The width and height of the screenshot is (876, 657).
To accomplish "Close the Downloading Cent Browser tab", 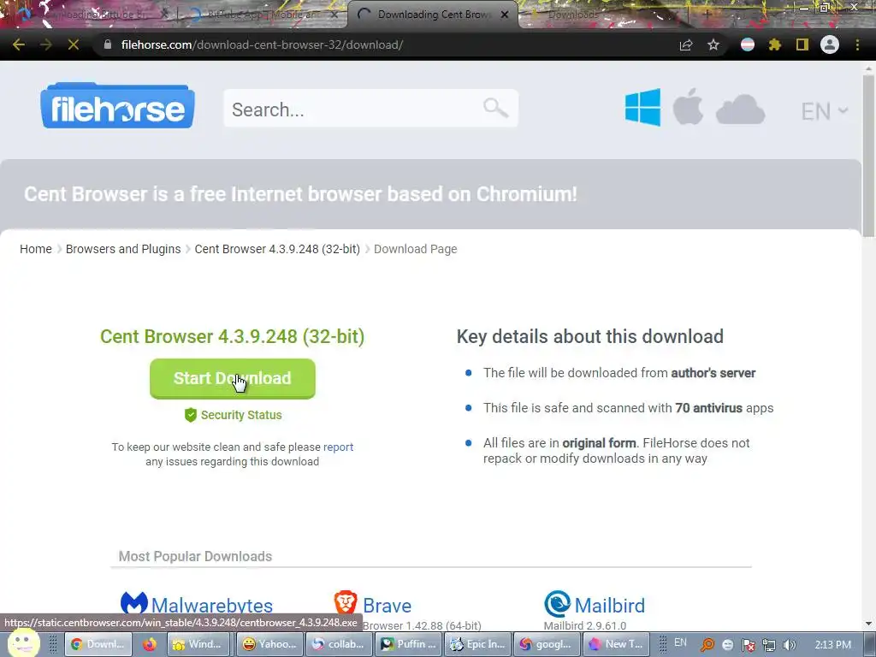I will (x=505, y=15).
